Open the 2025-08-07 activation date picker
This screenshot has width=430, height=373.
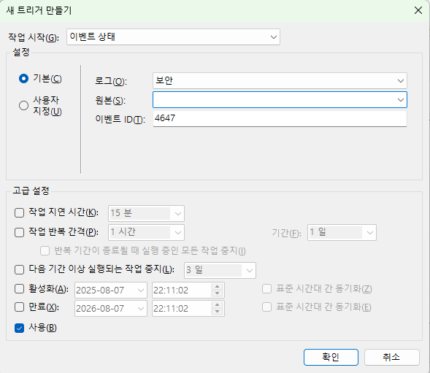click(111, 291)
